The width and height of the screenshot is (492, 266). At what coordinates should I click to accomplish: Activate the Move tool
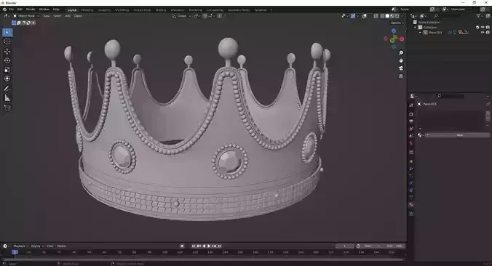click(x=7, y=51)
